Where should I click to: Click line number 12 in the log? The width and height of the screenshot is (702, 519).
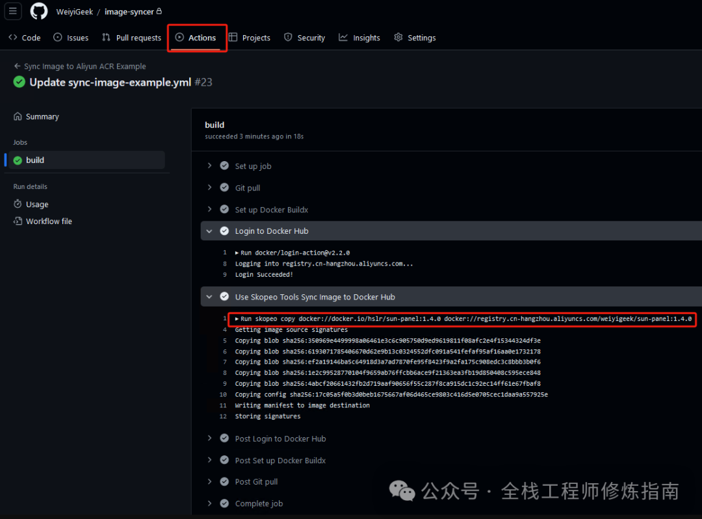[x=223, y=416]
